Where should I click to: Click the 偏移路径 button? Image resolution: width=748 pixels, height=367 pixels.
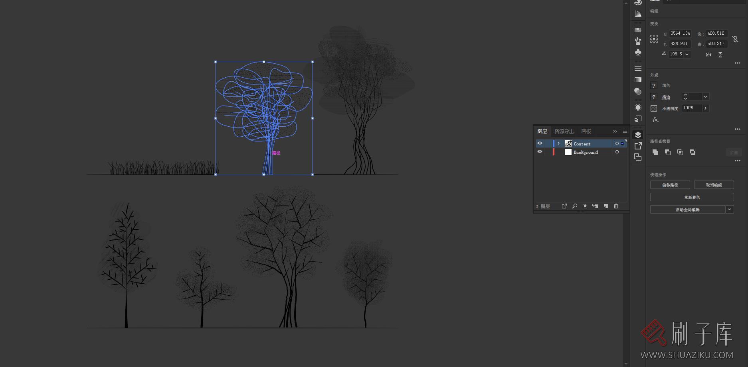(x=670, y=185)
